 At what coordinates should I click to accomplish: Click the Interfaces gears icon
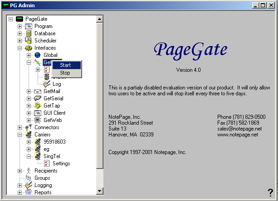coord(29,48)
